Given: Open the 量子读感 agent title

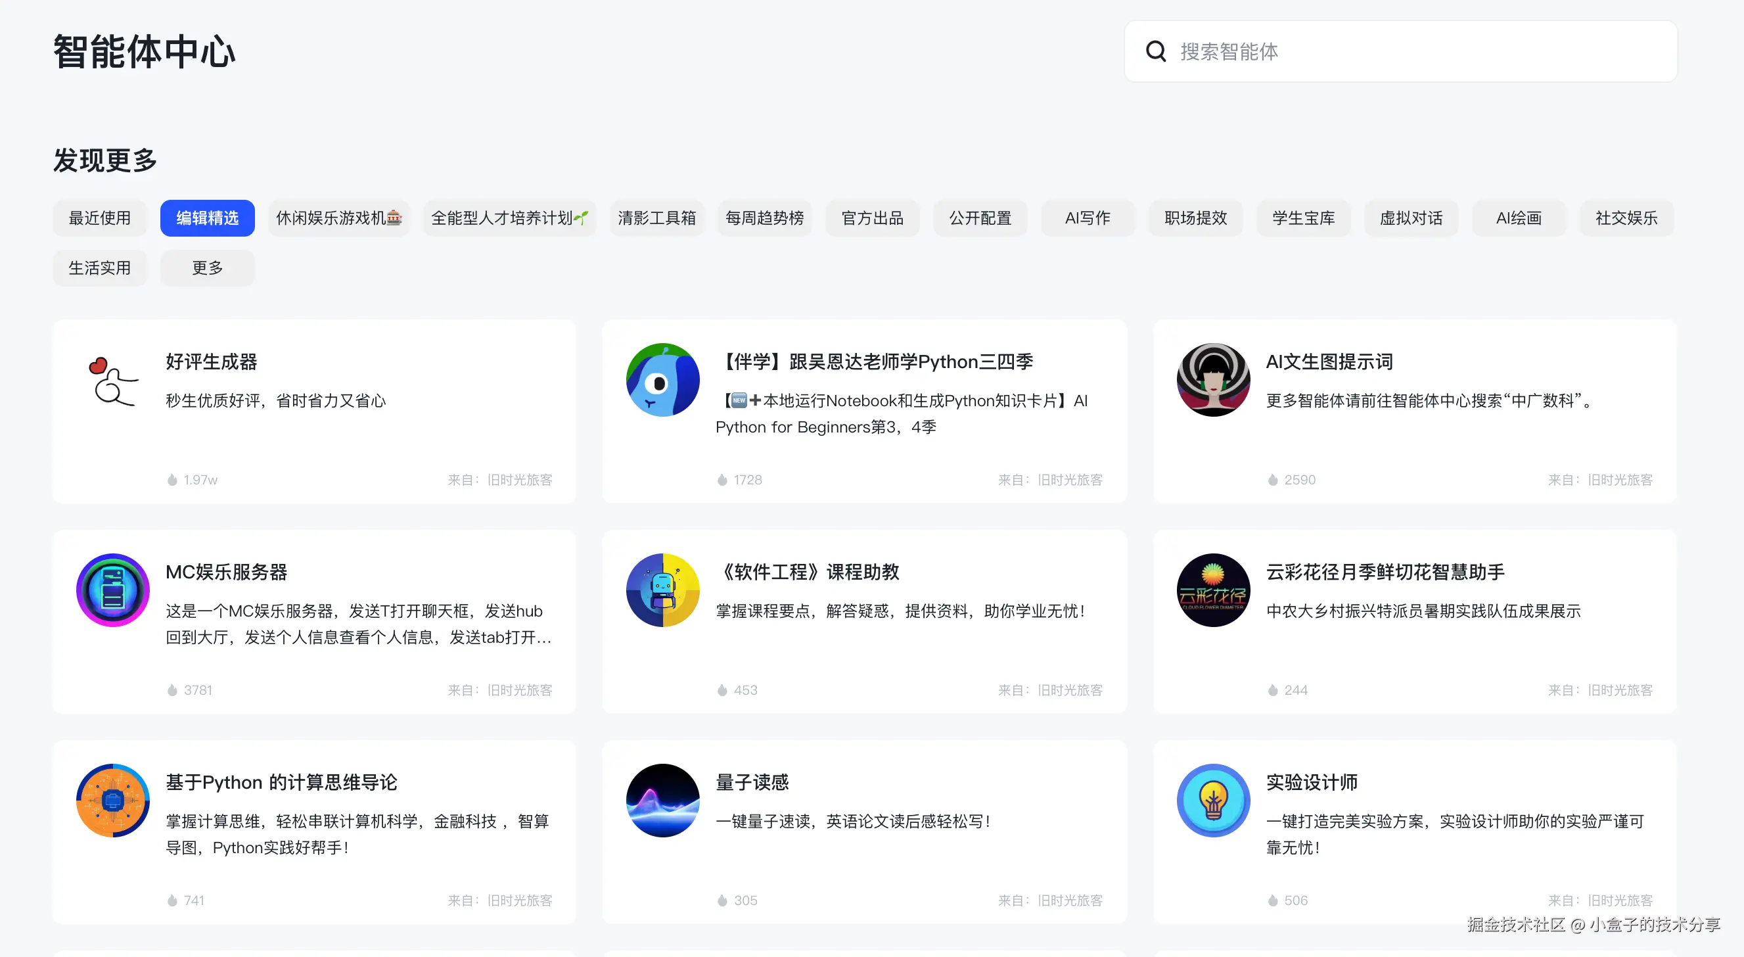Looking at the screenshot, I should [752, 782].
